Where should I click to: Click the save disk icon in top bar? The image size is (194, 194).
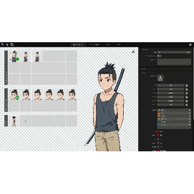(x=12, y=45)
